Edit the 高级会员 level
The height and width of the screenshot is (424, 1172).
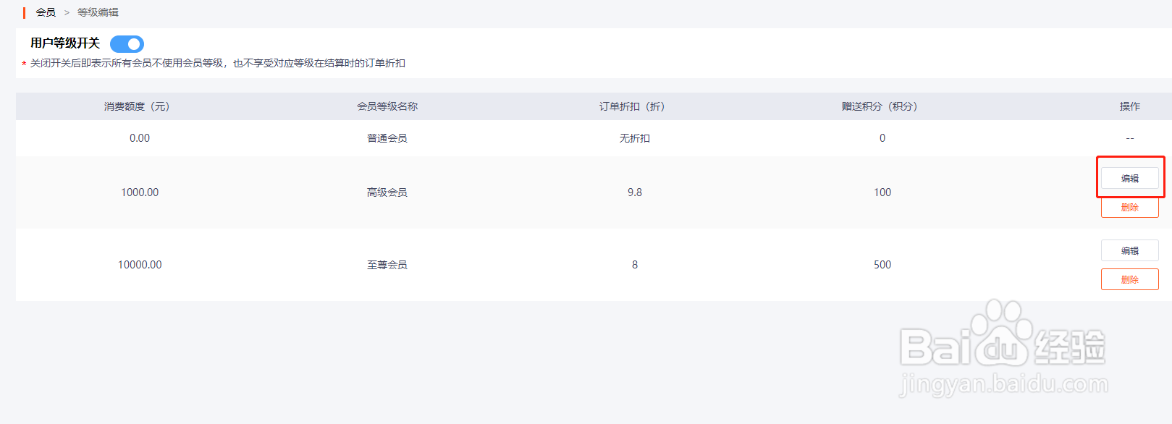point(1129,178)
